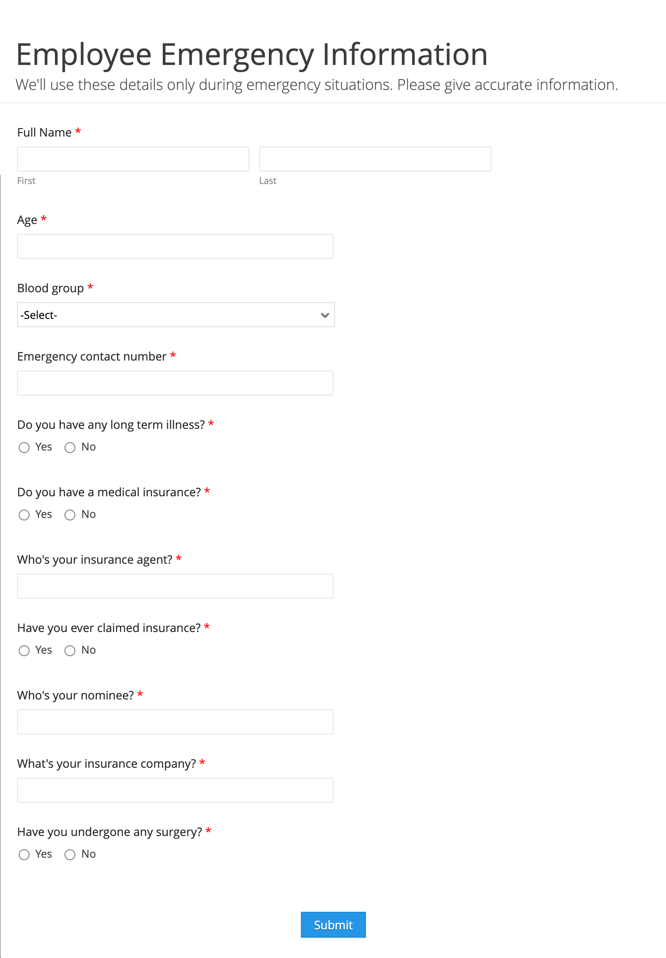Click the First name input field
This screenshot has height=958, width=666.
[133, 159]
